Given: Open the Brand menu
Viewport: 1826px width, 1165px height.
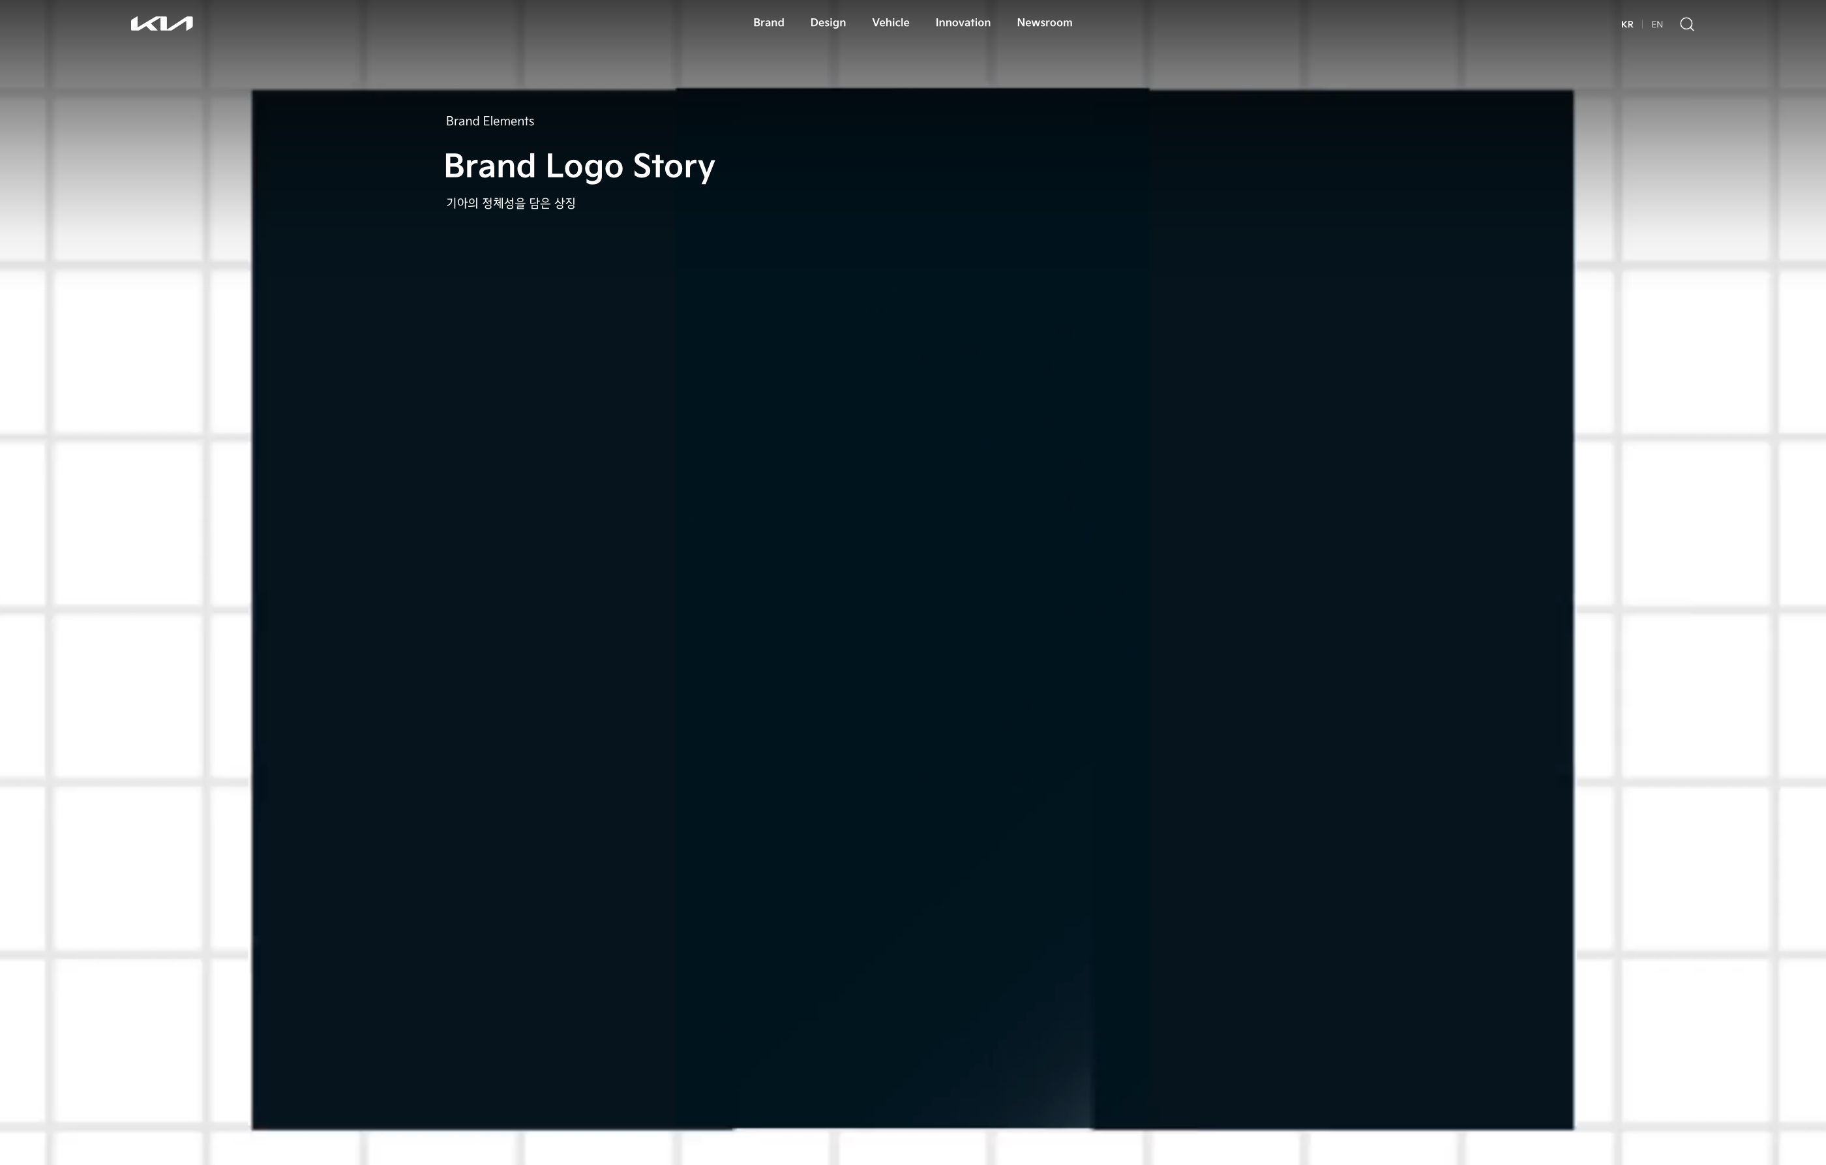Looking at the screenshot, I should tap(768, 23).
